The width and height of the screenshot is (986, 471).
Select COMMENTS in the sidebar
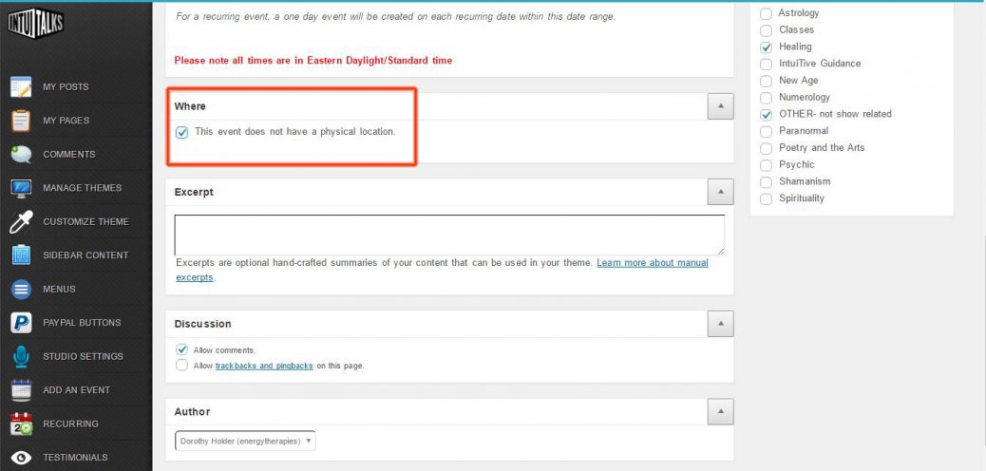(69, 154)
